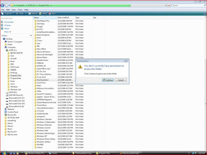Select the iTunes folder icon
This screenshot has width=207, height=155.
click(x=35, y=41)
